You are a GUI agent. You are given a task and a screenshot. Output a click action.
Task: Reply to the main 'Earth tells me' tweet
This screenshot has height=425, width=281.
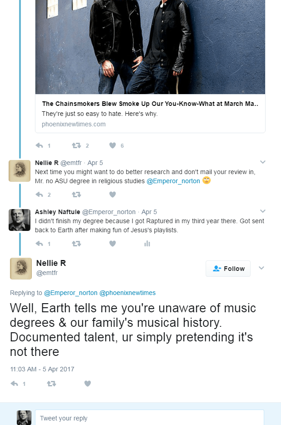(15, 384)
